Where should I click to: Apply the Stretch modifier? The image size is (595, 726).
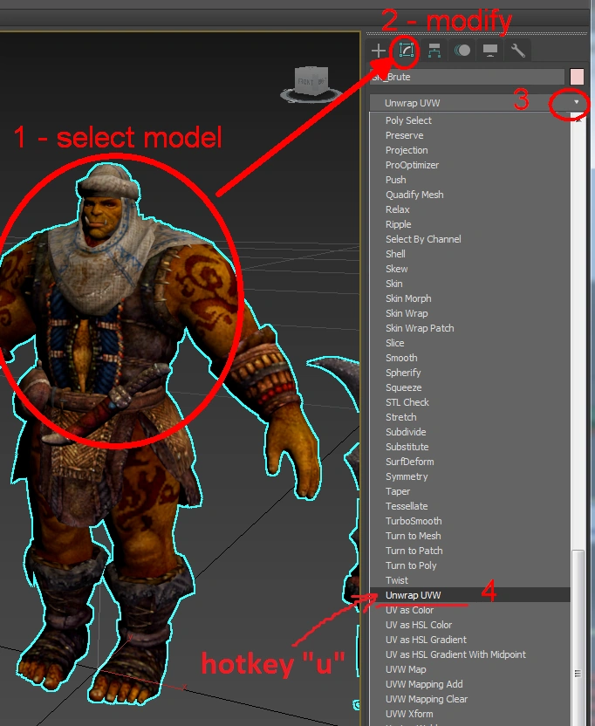coord(401,417)
